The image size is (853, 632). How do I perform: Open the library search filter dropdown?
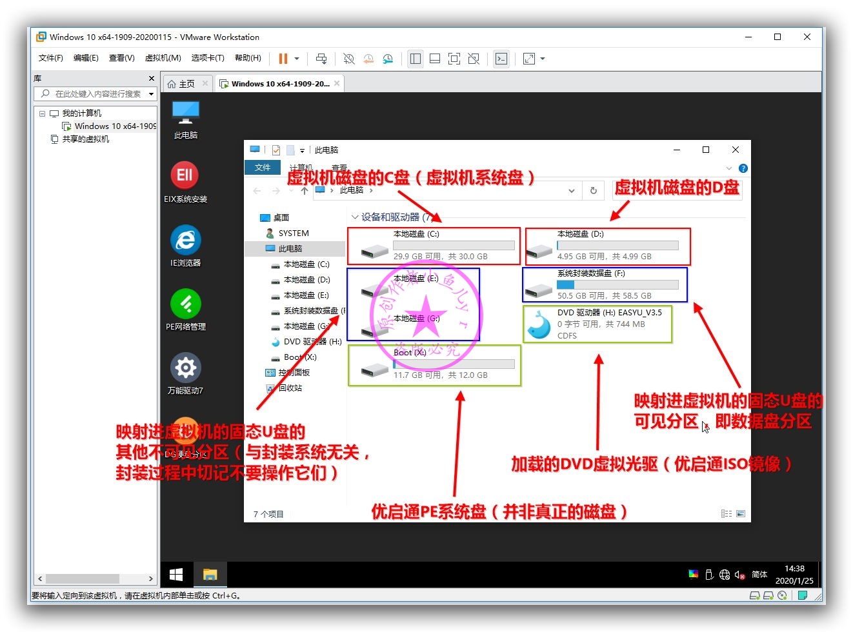pyautogui.click(x=152, y=94)
